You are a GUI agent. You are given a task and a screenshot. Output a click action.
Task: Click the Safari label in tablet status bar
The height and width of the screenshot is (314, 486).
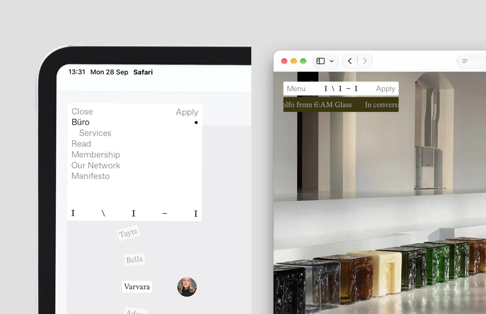tap(143, 72)
